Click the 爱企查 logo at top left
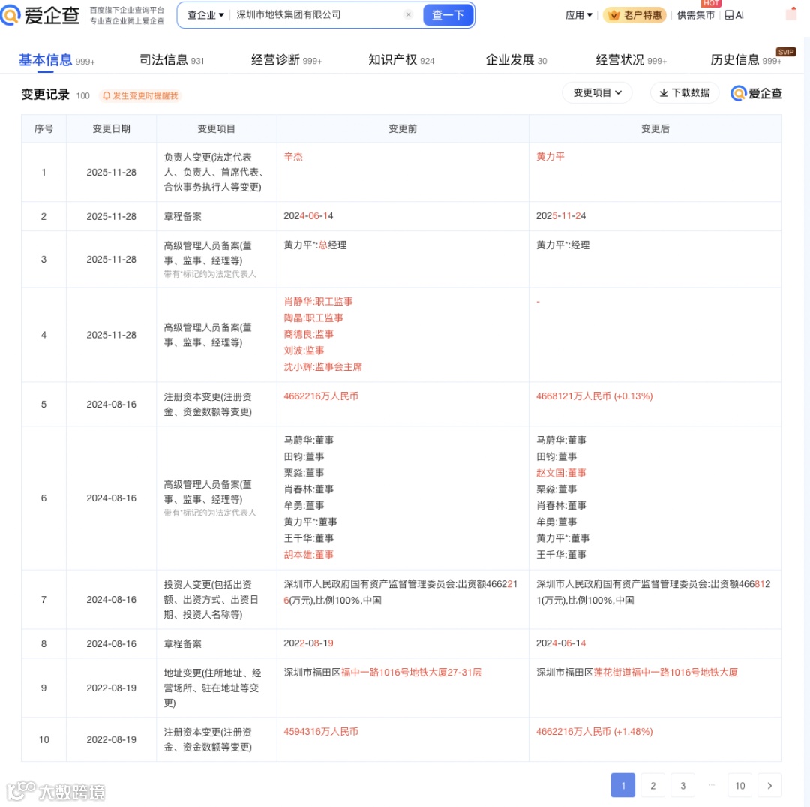 40,15
